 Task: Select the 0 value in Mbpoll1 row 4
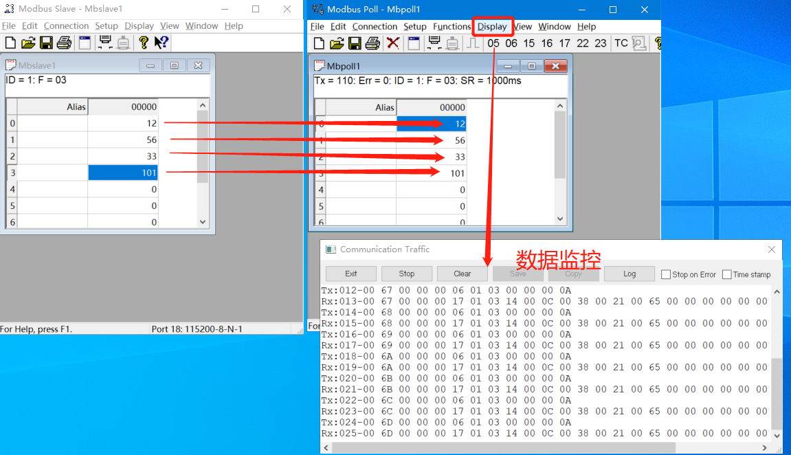tap(432, 190)
